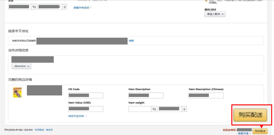The height and width of the screenshot is (135, 274).
Task: Expand the 其他可选字段 optional fields section
Action: point(78,116)
